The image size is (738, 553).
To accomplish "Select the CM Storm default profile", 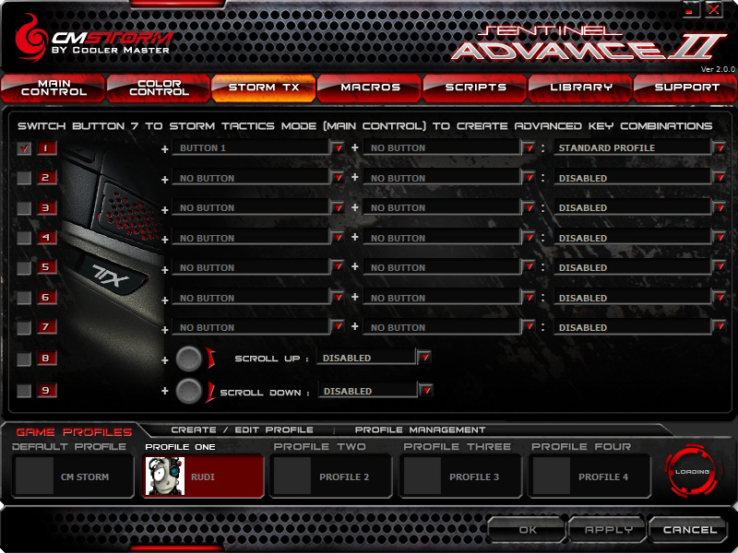I will point(73,476).
